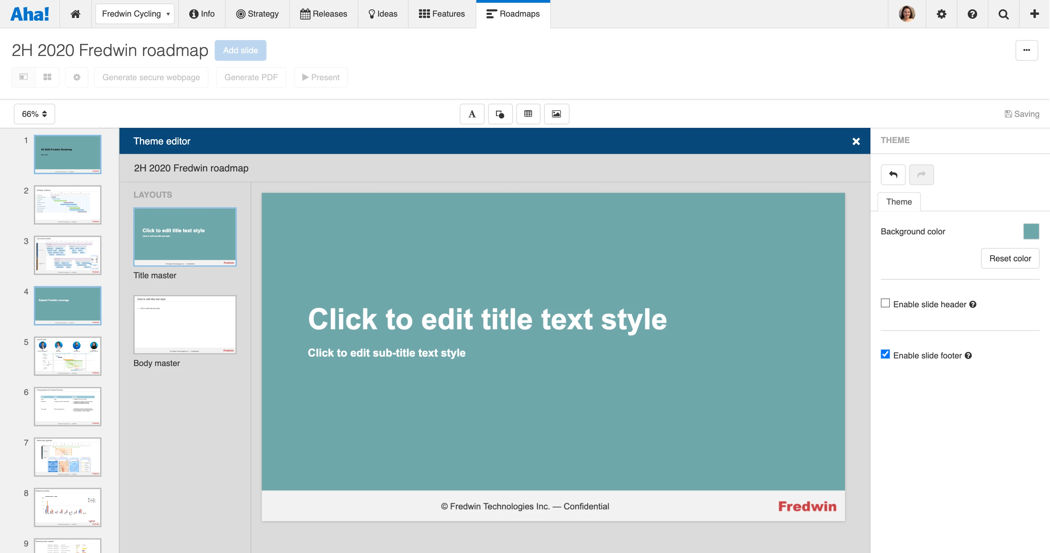Open the 66% zoom level dropdown
The width and height of the screenshot is (1050, 553).
coord(34,114)
